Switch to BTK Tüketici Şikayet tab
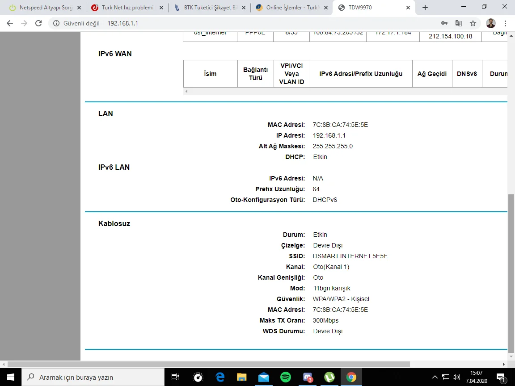 [x=209, y=8]
